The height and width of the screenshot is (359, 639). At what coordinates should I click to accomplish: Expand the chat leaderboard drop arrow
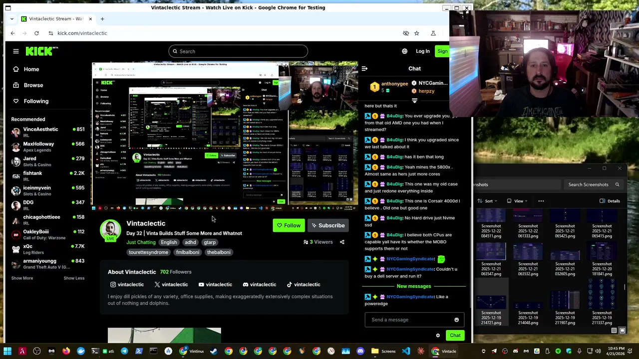point(414,100)
